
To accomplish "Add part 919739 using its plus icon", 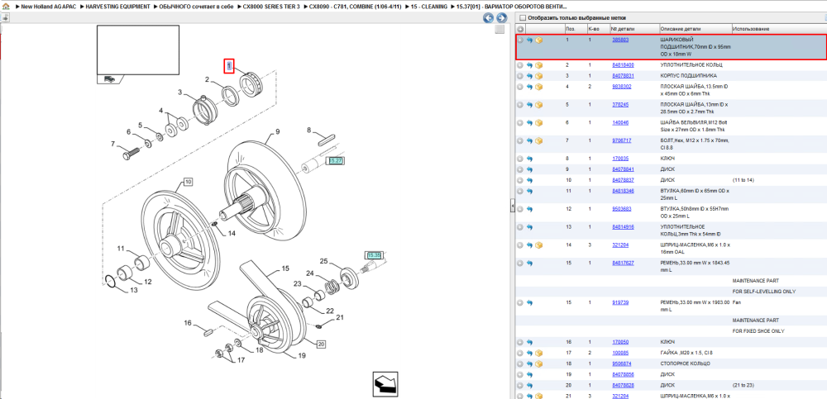I will pyautogui.click(x=520, y=303).
